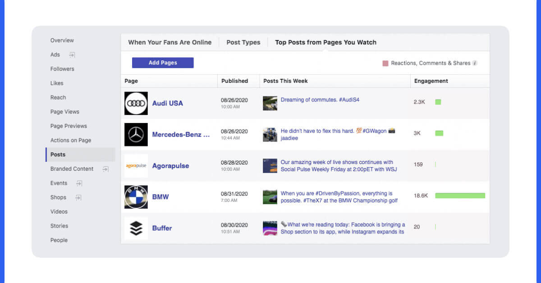Image resolution: width=541 pixels, height=283 pixels.
Task: Open the '#DrivenByPassion' BMW post link
Action: 339,197
